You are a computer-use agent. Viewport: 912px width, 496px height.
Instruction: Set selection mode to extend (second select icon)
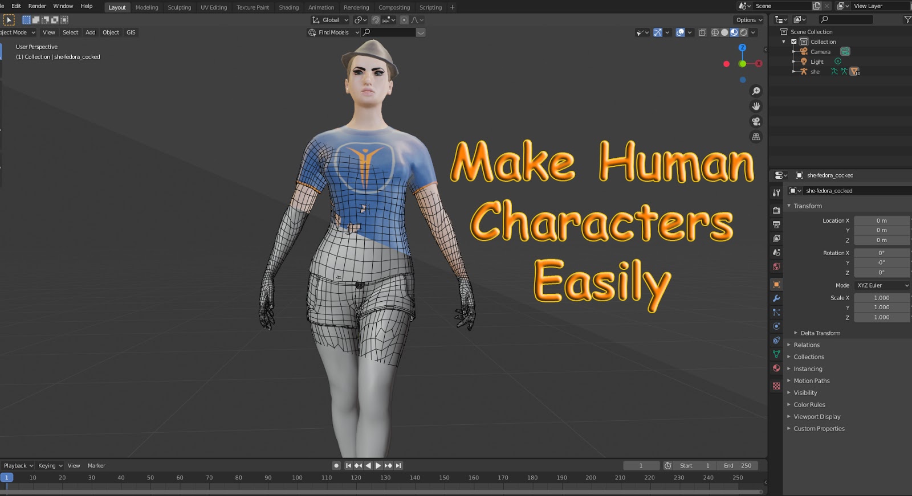[35, 20]
